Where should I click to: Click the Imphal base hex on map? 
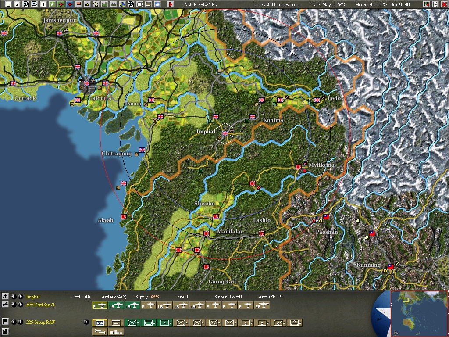[x=225, y=133]
